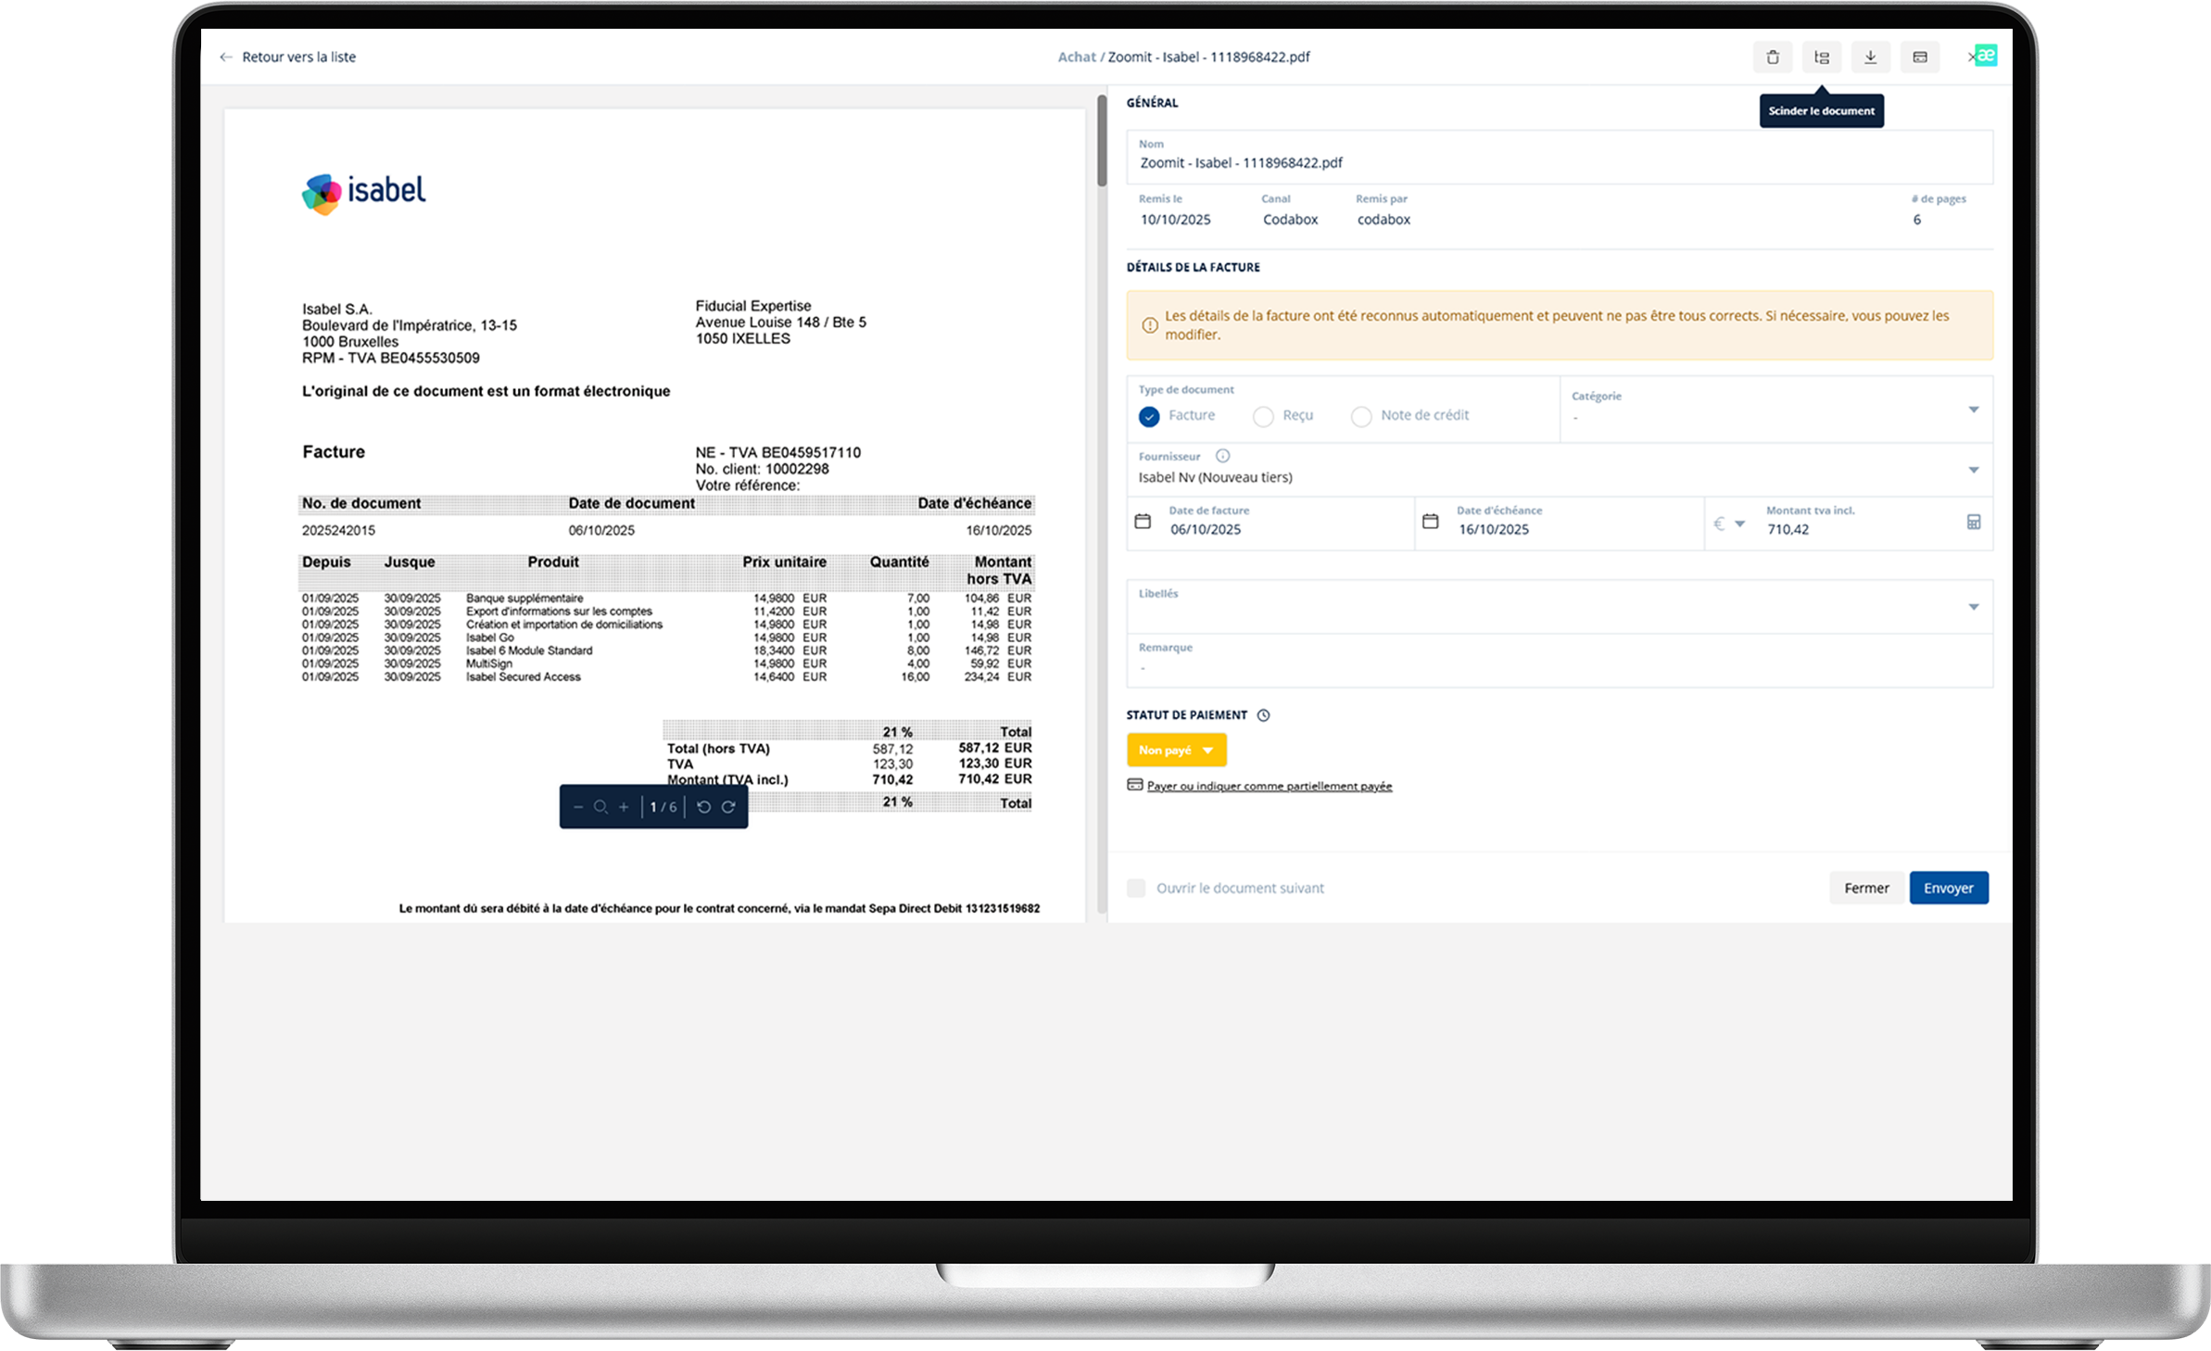
Task: Click the warning icon in the orange notice
Action: (1150, 325)
